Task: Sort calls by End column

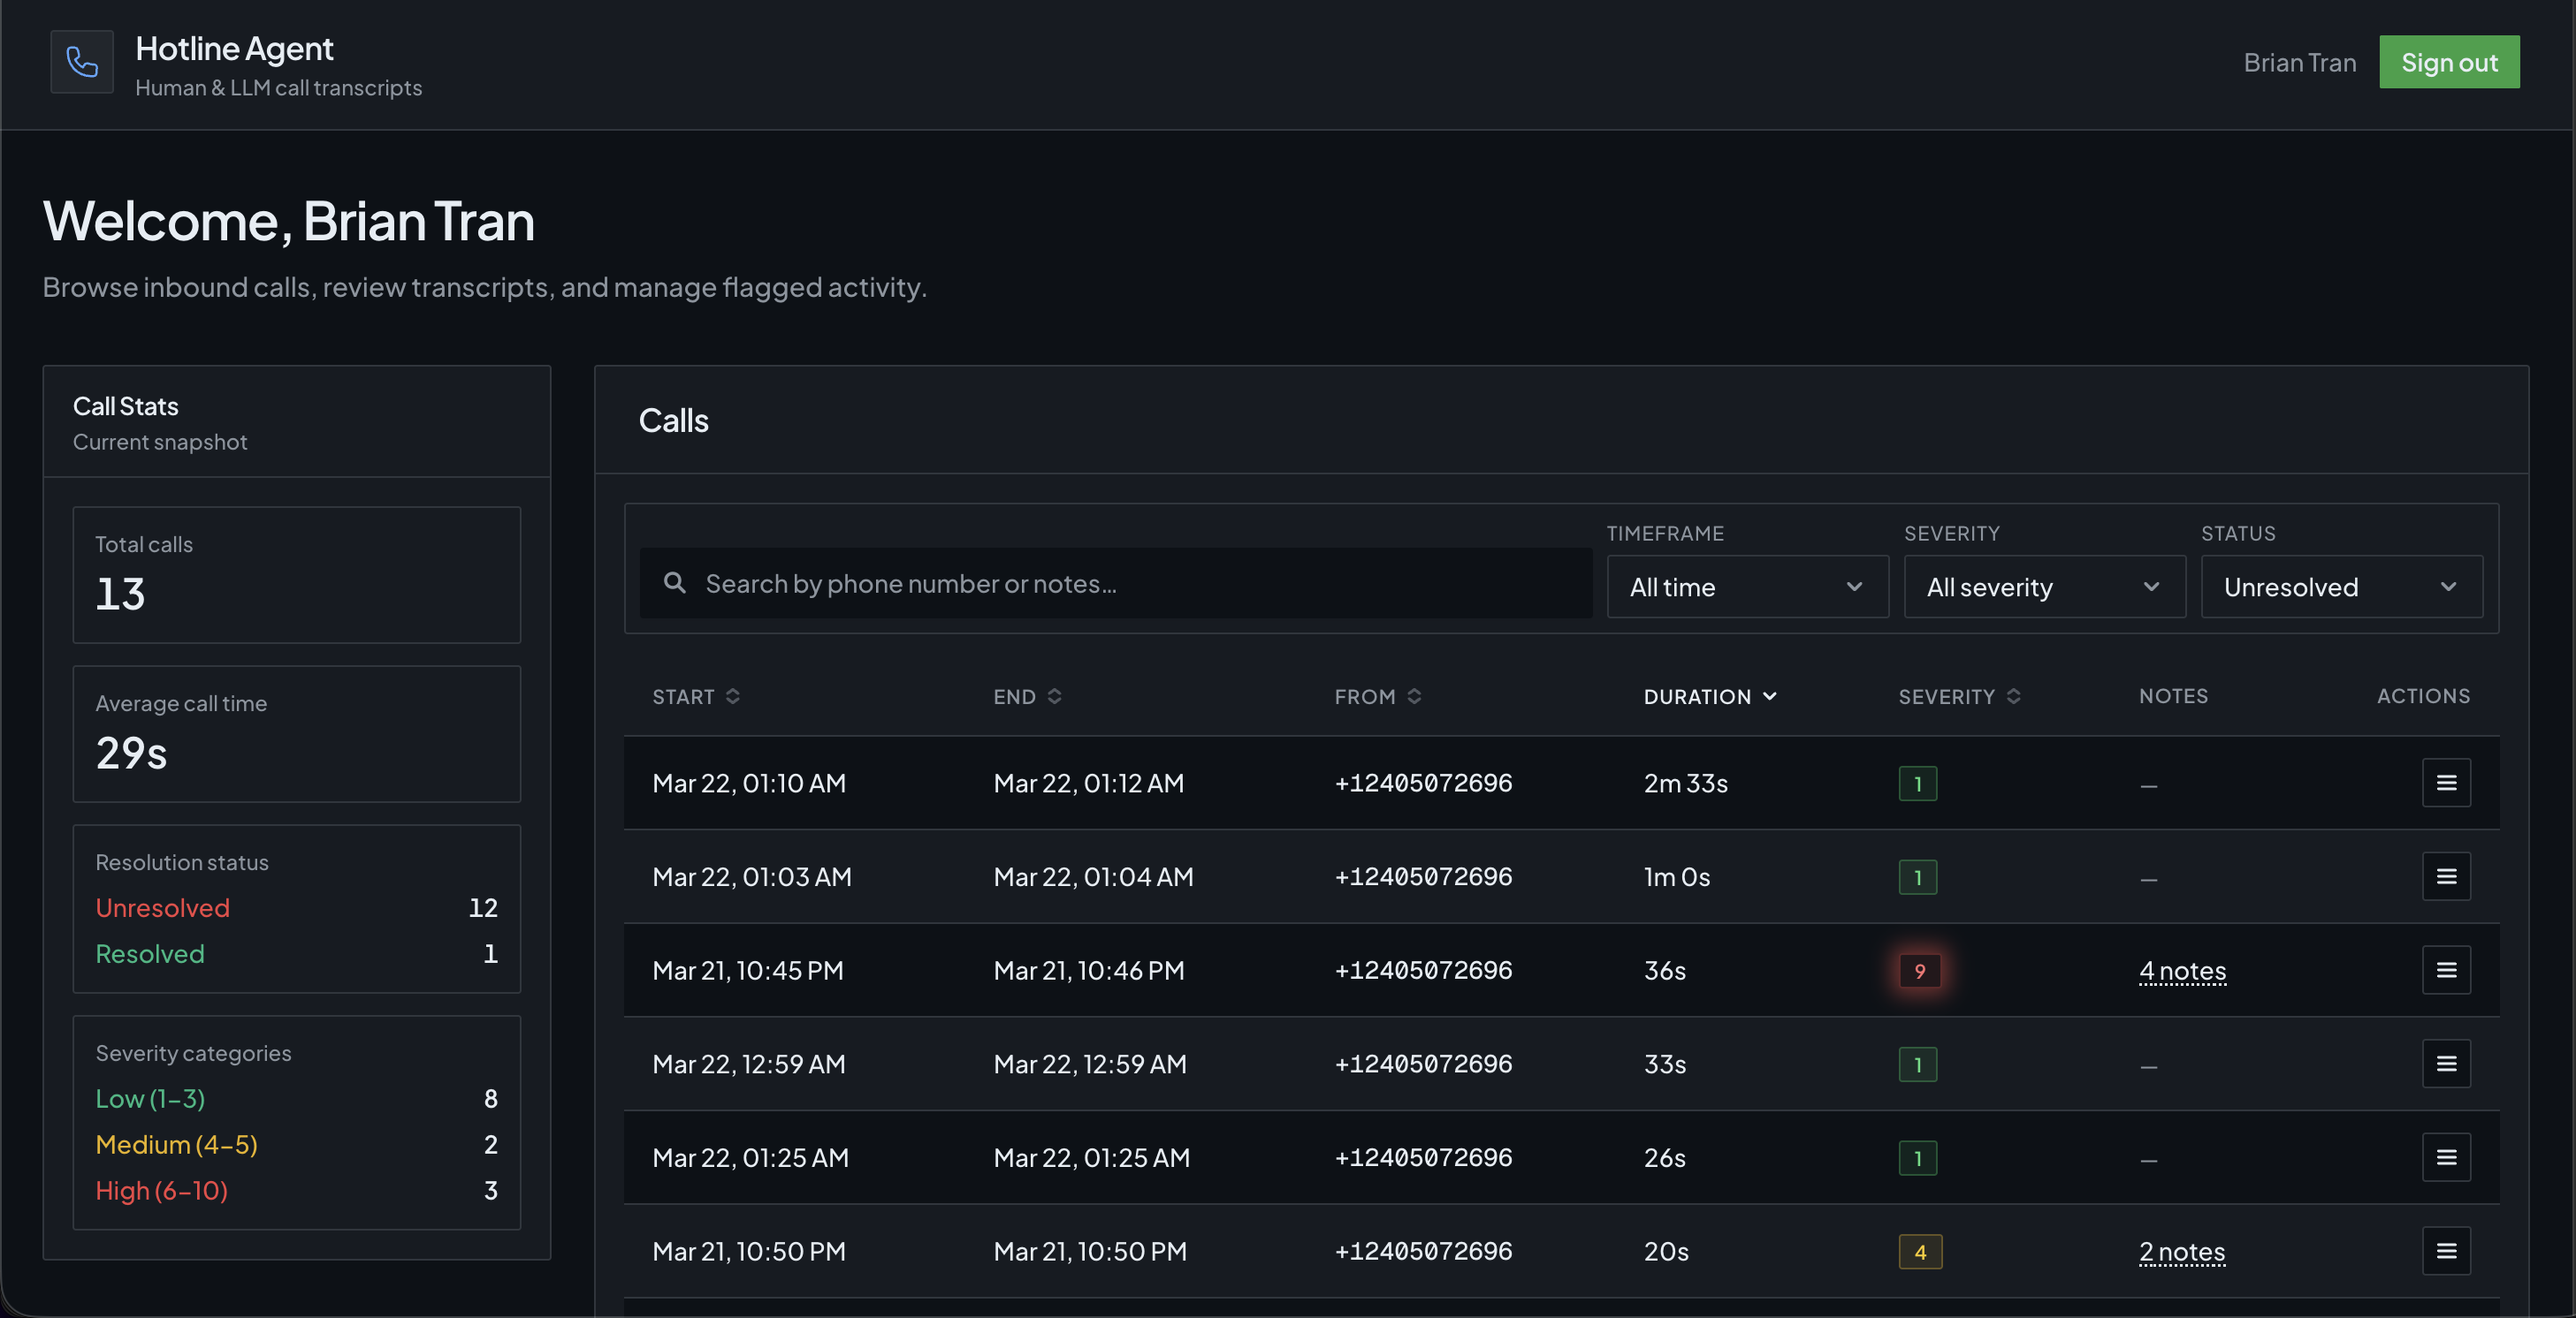Action: 1027,696
